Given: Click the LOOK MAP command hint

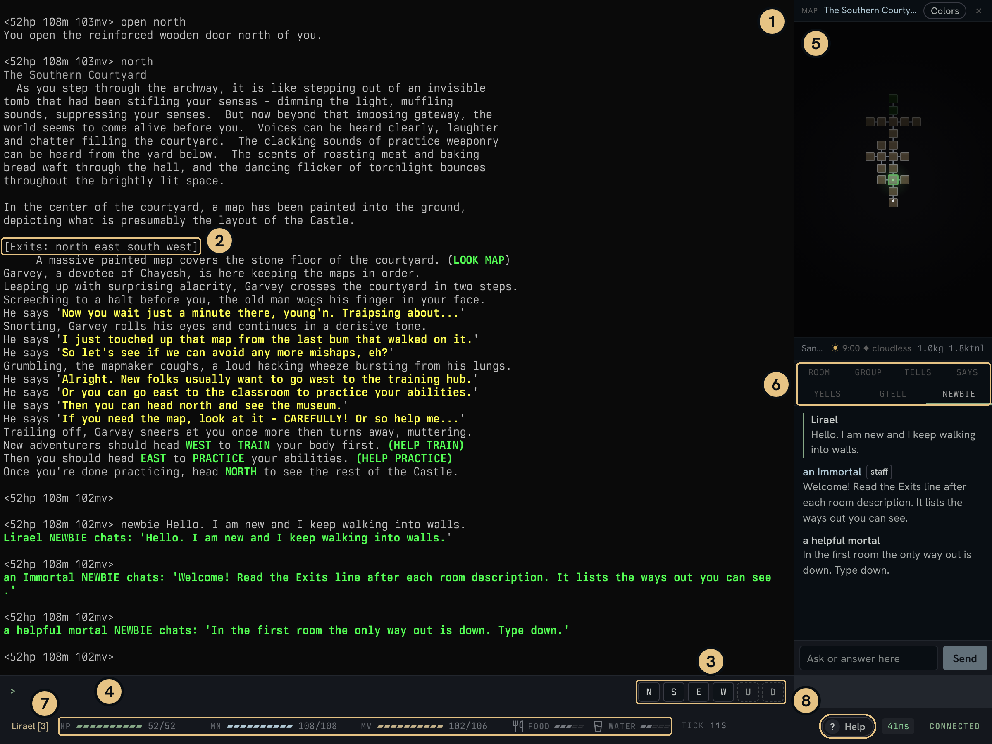Looking at the screenshot, I should point(479,260).
